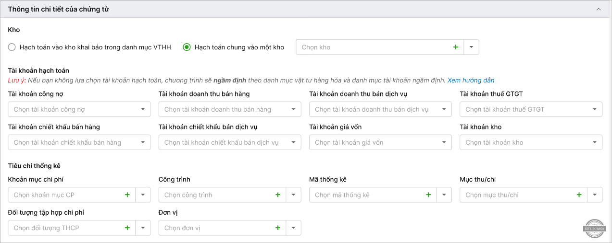
Task: Select Hạch toán vào kho khai báo radio
Action: tap(12, 47)
